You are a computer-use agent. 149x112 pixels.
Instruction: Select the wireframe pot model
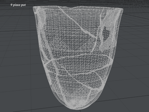(x=78, y=58)
